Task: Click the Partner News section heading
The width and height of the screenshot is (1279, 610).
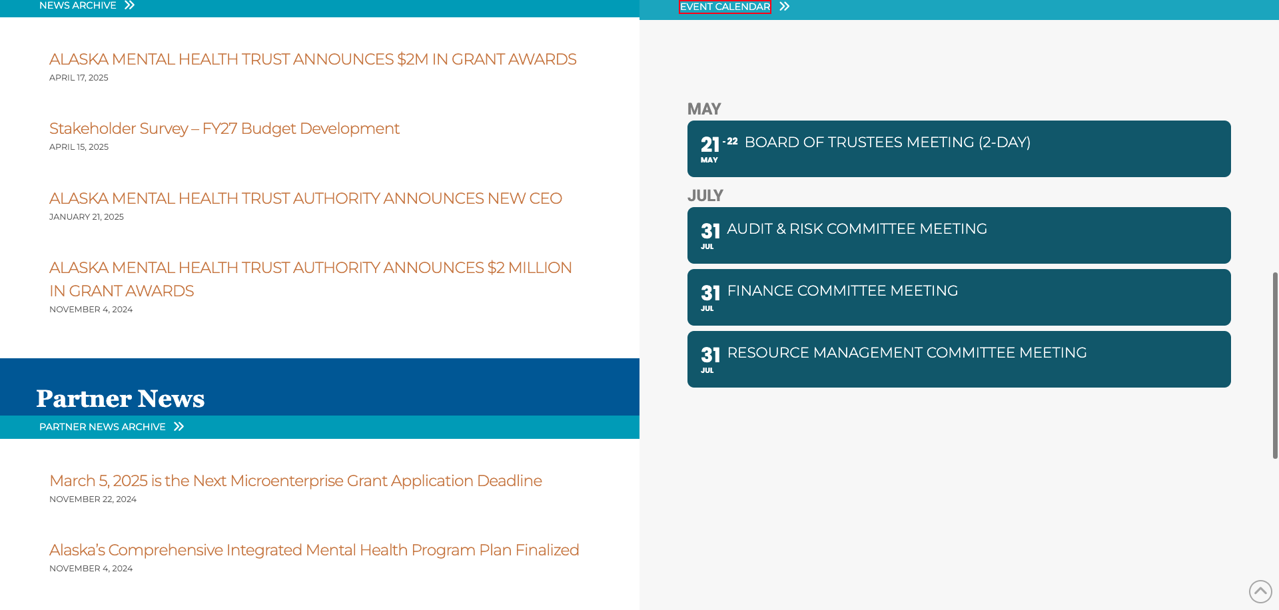Action: pos(121,398)
